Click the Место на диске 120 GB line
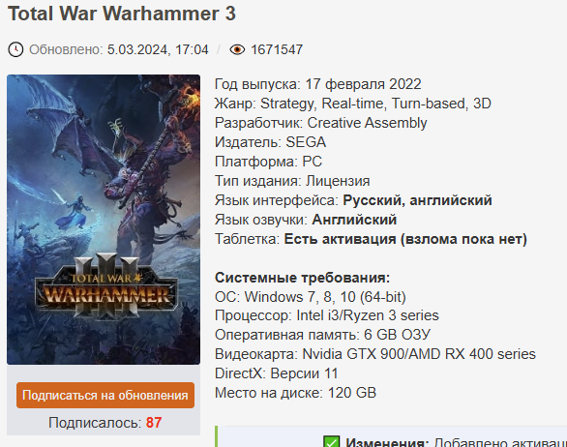The image size is (567, 447). (x=295, y=393)
